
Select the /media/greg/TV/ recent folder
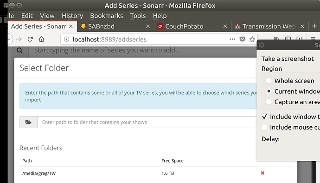39,173
